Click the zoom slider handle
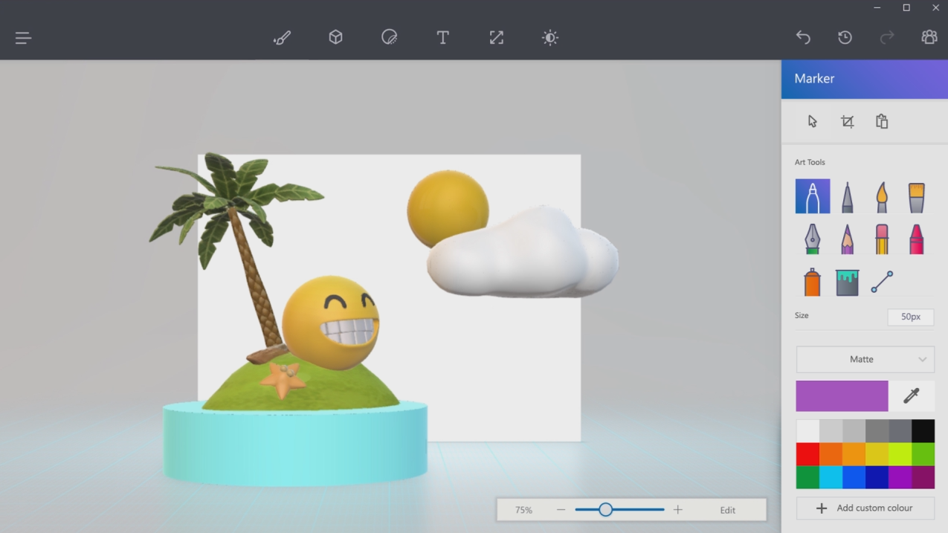The image size is (948, 533). pyautogui.click(x=605, y=510)
